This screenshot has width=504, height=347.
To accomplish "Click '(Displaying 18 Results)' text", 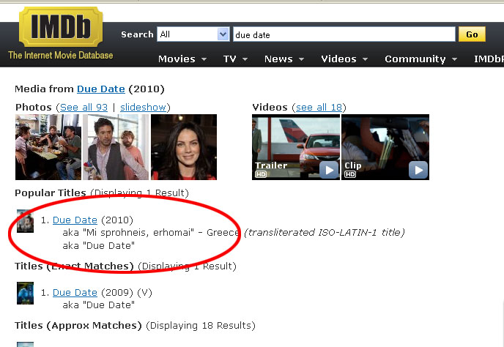I will pyautogui.click(x=201, y=326).
